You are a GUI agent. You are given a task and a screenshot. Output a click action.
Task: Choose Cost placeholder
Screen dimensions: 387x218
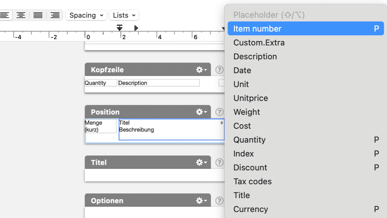coord(306,126)
